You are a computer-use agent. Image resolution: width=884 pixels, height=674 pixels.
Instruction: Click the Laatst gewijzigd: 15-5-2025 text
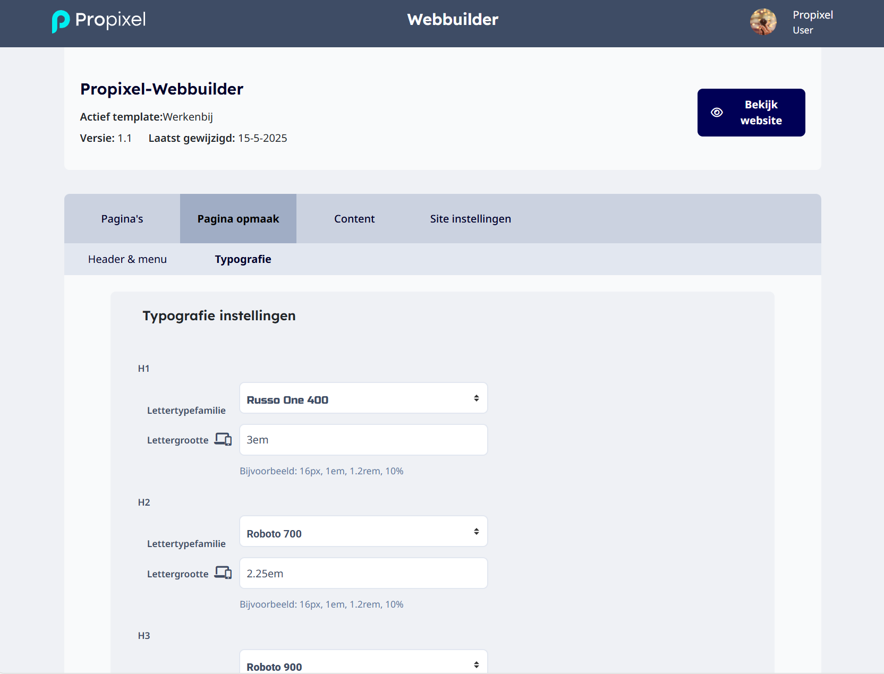click(x=218, y=138)
